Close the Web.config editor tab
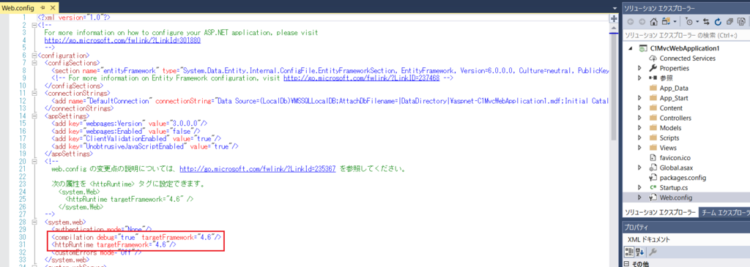 pyautogui.click(x=52, y=8)
